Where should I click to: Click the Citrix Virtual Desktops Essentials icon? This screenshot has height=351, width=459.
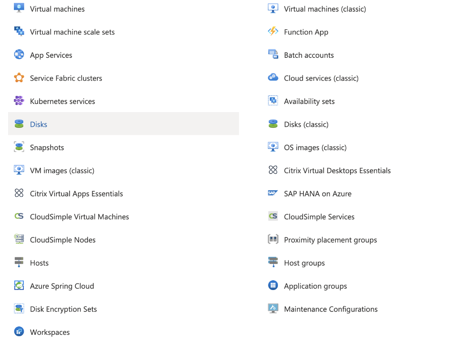click(273, 170)
